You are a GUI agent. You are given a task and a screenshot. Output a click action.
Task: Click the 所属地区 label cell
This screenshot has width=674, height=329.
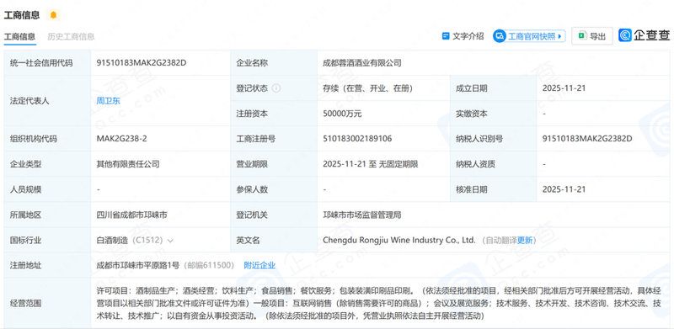click(x=47, y=215)
